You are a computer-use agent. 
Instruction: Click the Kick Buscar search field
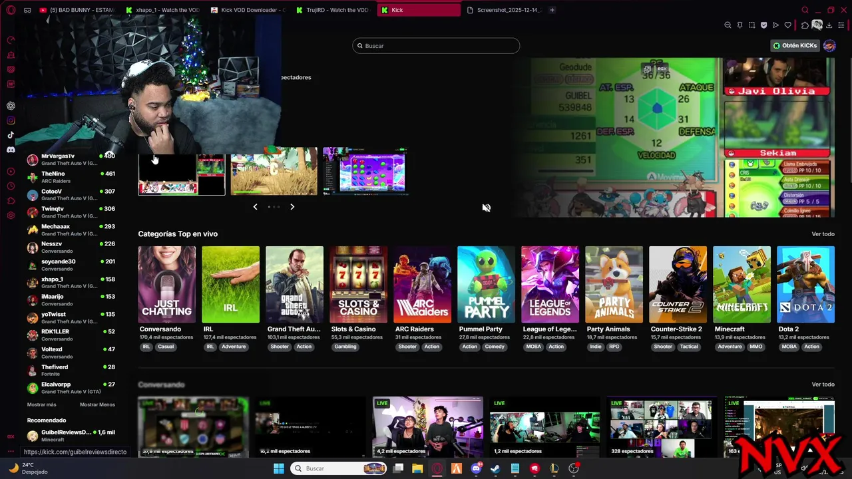coord(436,46)
